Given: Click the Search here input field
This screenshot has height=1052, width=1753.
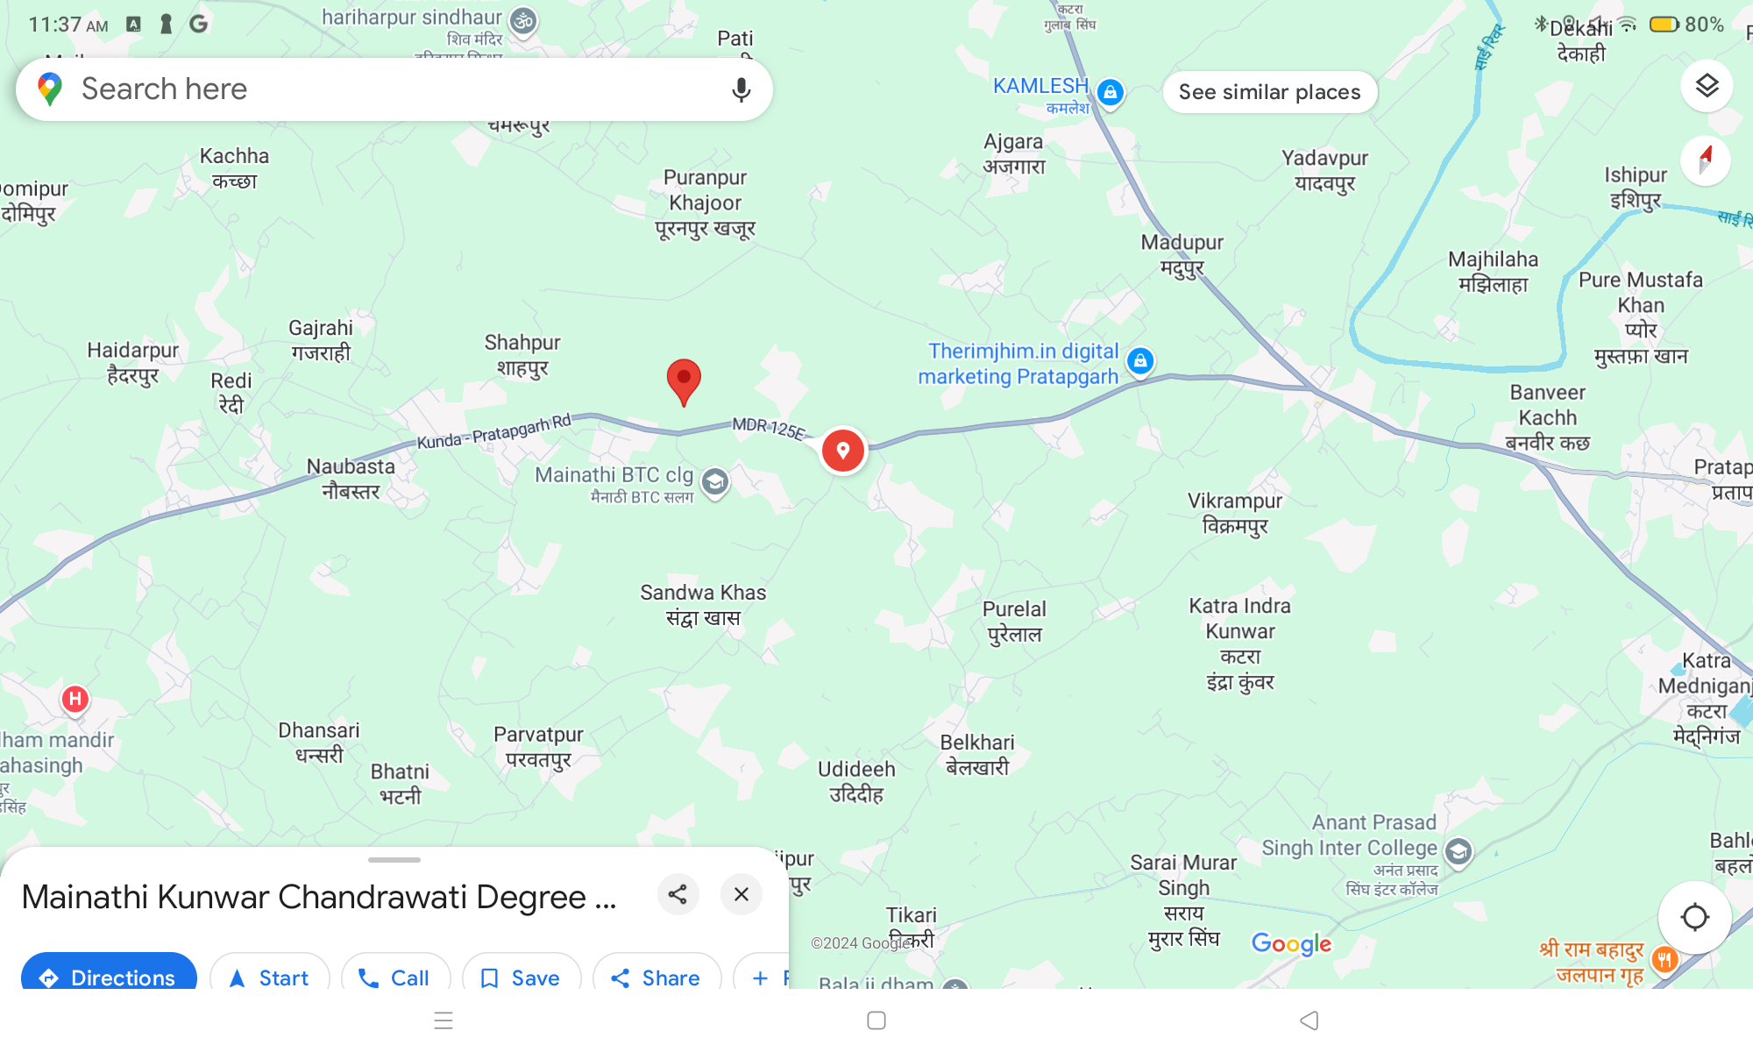Looking at the screenshot, I should 394,89.
